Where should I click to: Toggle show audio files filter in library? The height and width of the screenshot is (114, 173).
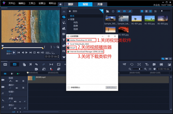(130, 11)
